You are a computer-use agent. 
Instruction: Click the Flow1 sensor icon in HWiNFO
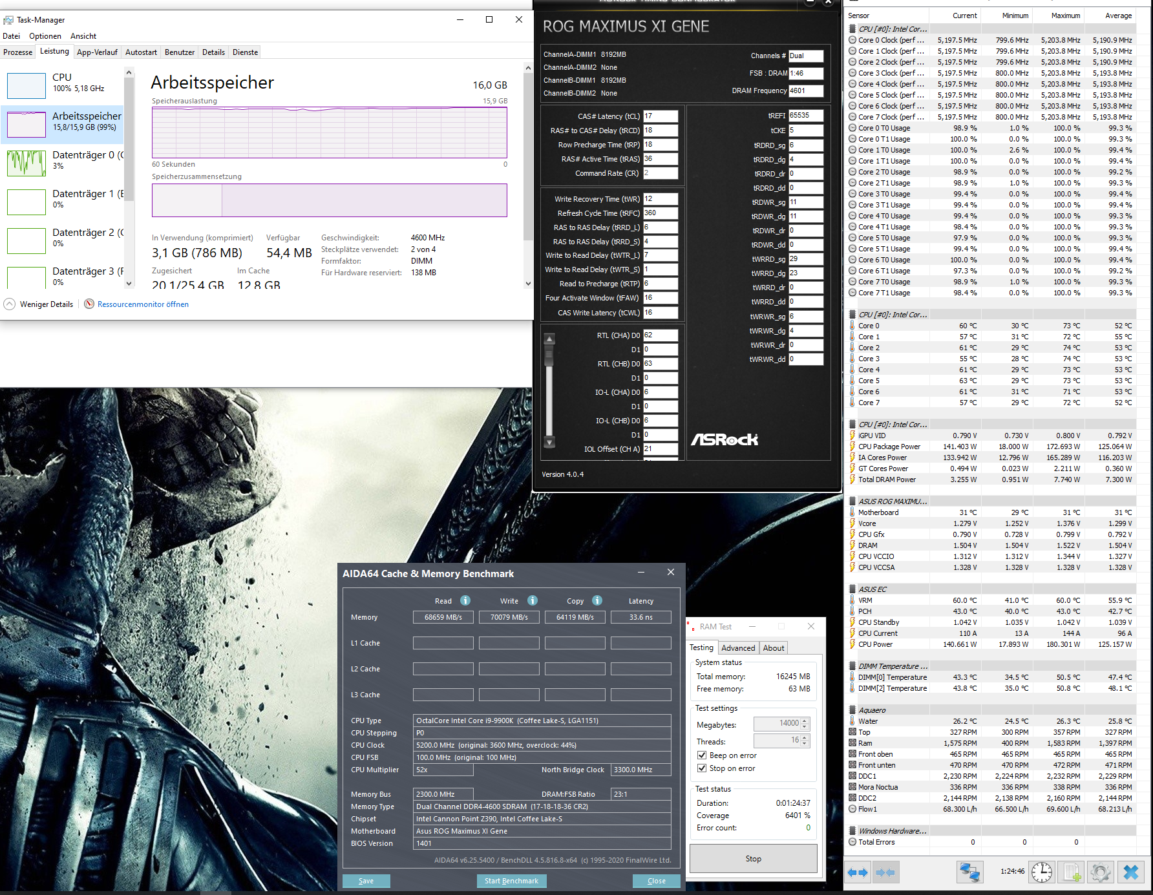[x=852, y=809]
